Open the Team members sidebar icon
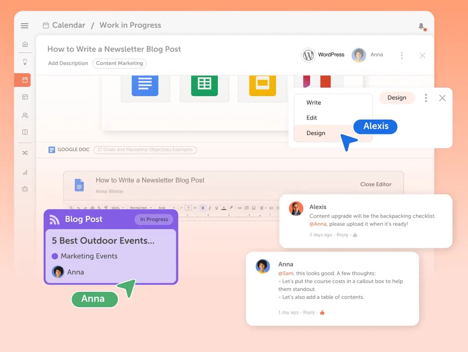Viewport: 468px width, 352px height. (25, 115)
